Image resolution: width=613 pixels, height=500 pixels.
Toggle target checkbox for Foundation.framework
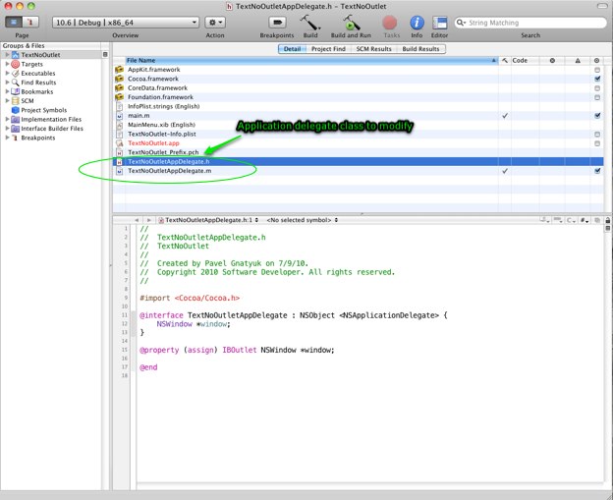click(597, 97)
